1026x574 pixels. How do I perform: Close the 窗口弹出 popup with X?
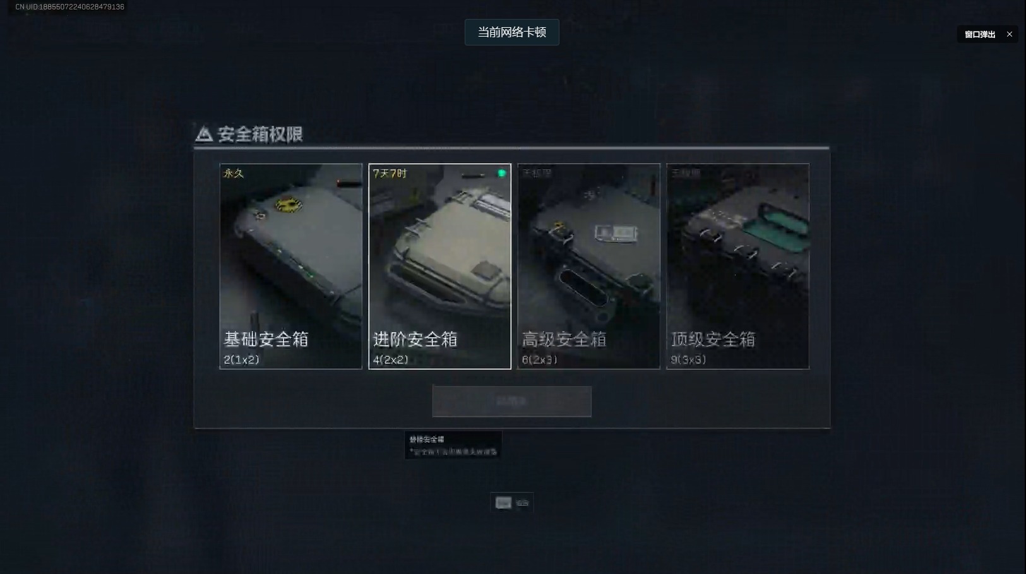[1009, 34]
